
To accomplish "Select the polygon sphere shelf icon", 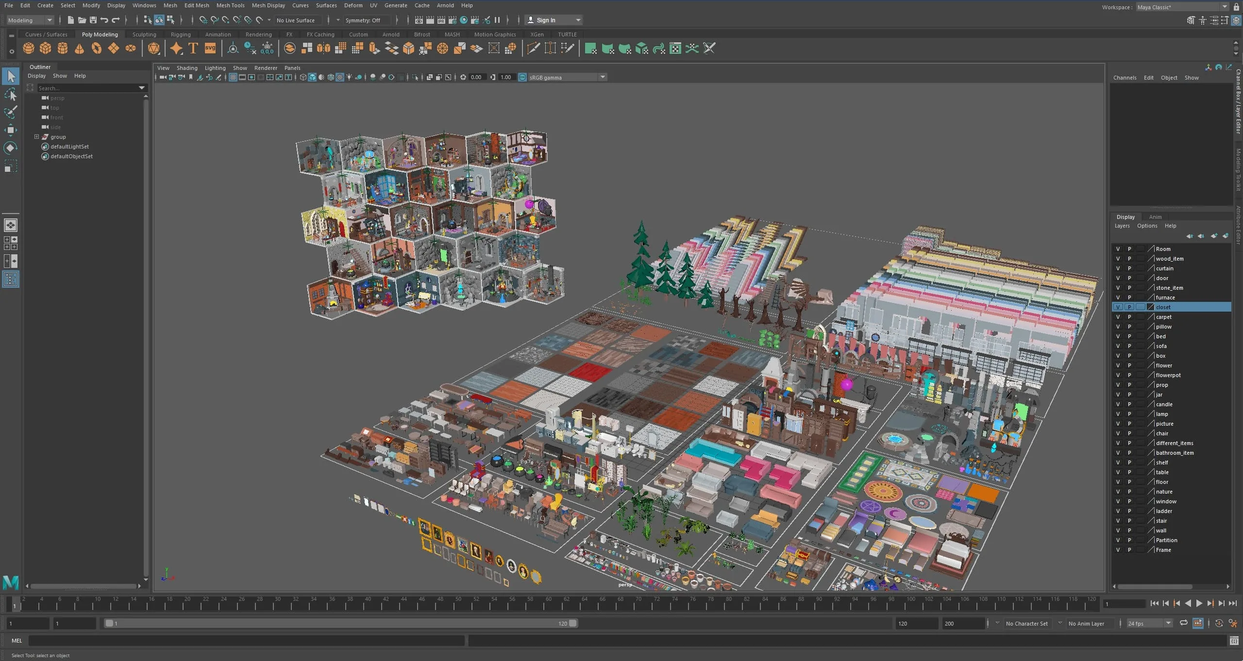I will pos(29,49).
